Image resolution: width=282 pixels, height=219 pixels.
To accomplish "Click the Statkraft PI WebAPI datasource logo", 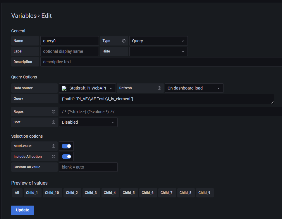I will [64, 88].
